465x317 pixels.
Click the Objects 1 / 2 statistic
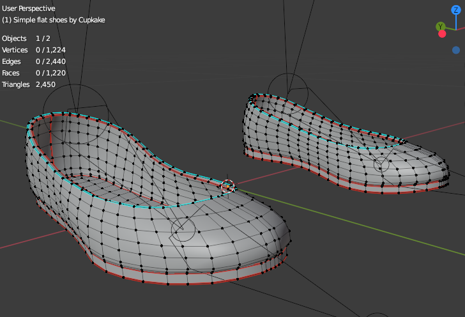(26, 38)
